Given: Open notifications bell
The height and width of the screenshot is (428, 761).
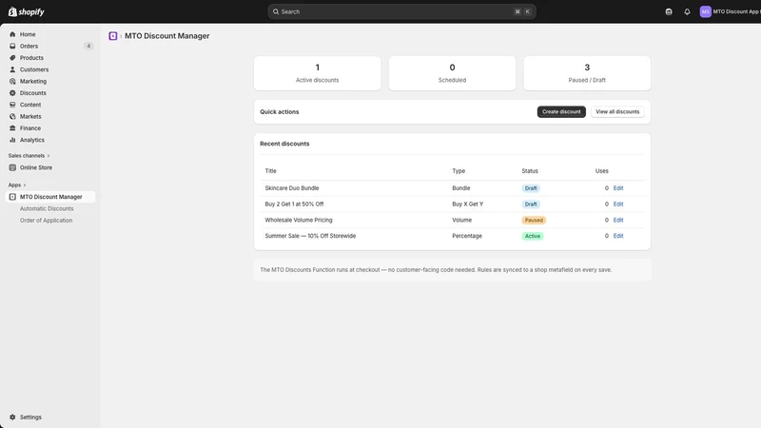Looking at the screenshot, I should click(687, 11).
